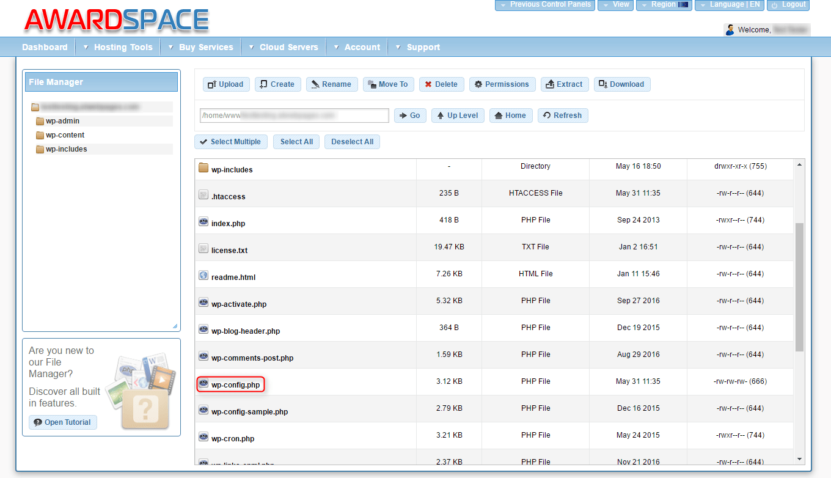This screenshot has width=831, height=478.
Task: Open the Dashboard menu item
Action: pos(45,47)
